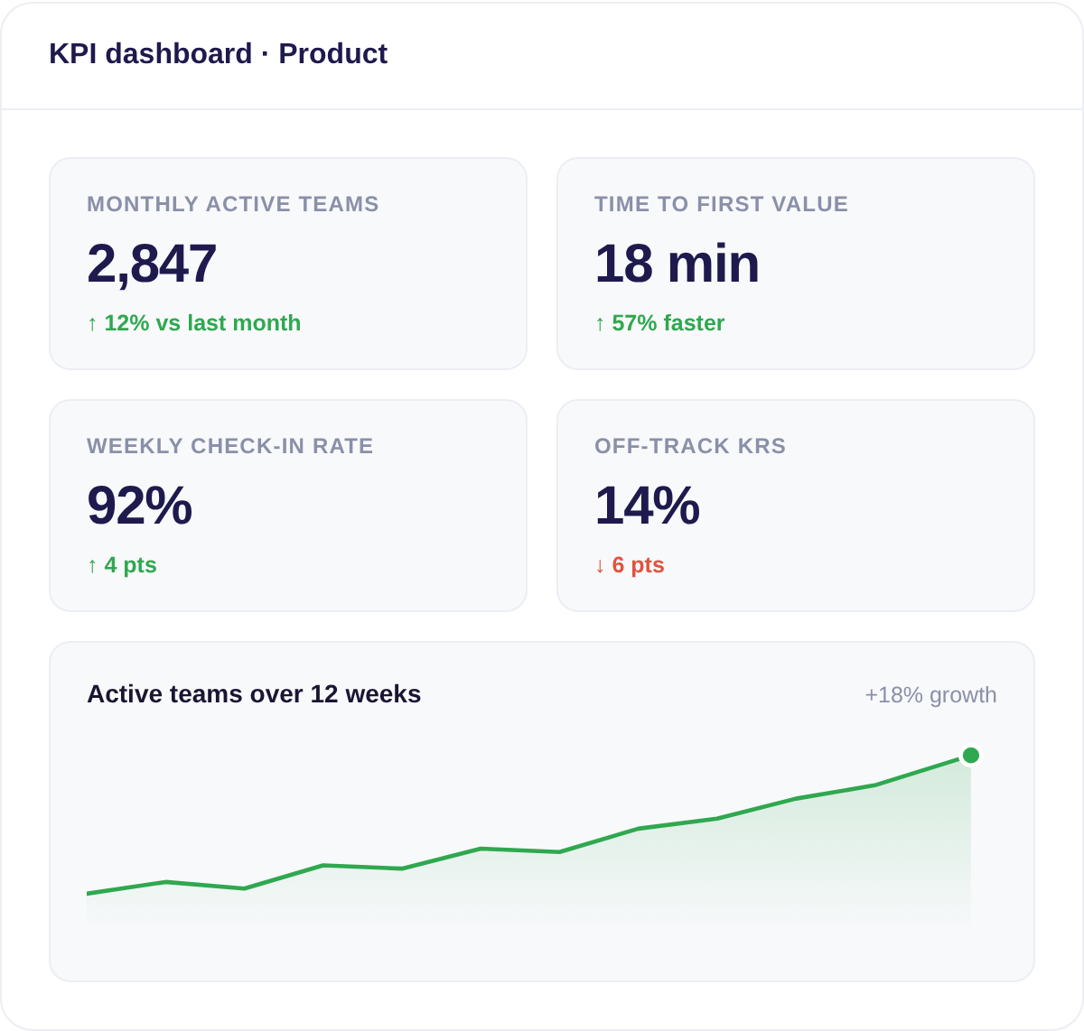Click 'Active teams over 12 weeks' title
The height and width of the screenshot is (1031, 1084).
pos(254,694)
